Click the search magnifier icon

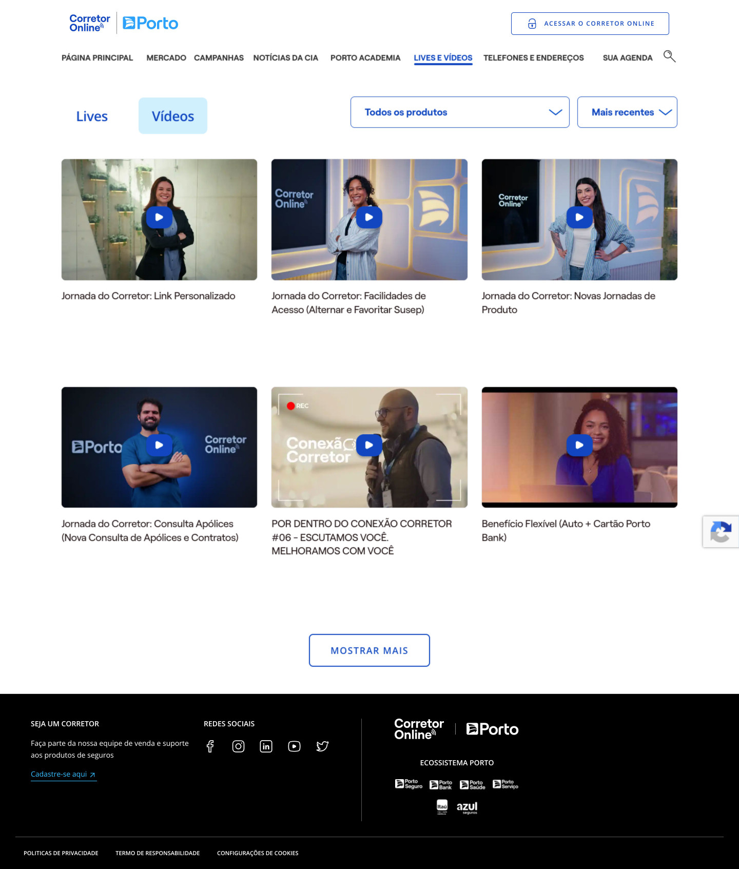click(669, 56)
